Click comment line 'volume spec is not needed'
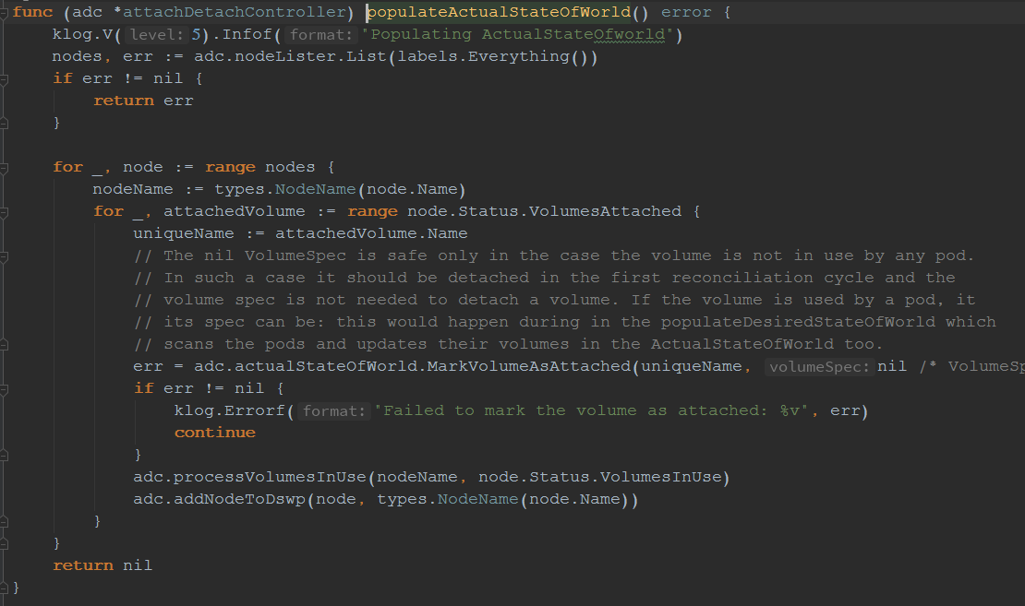The height and width of the screenshot is (606, 1025). tap(554, 301)
